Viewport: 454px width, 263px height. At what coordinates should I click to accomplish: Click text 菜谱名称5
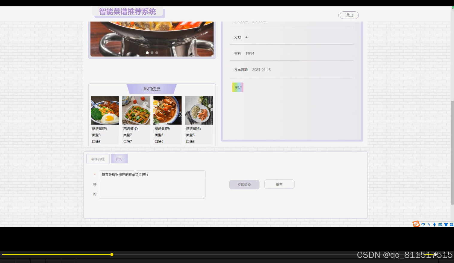[194, 129]
